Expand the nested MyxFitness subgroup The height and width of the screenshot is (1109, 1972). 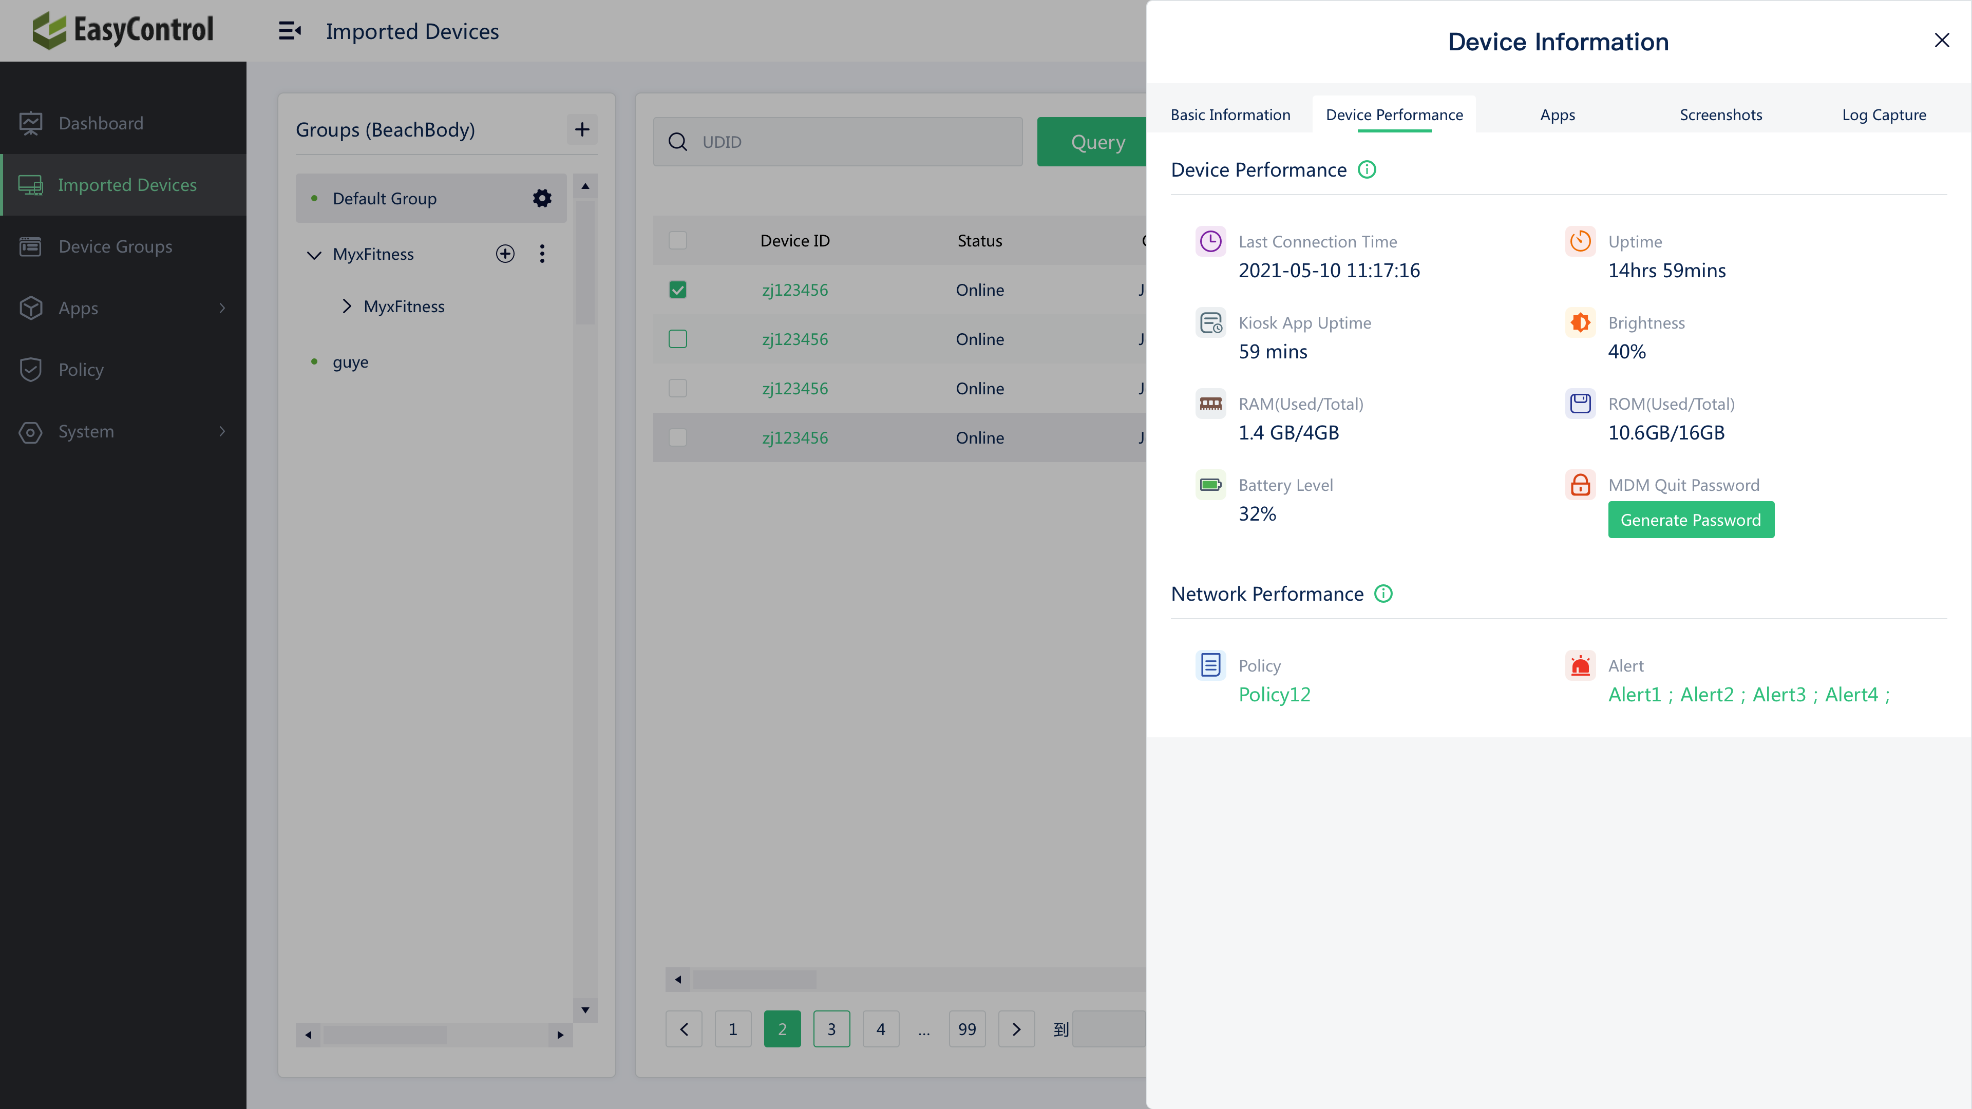coord(347,305)
